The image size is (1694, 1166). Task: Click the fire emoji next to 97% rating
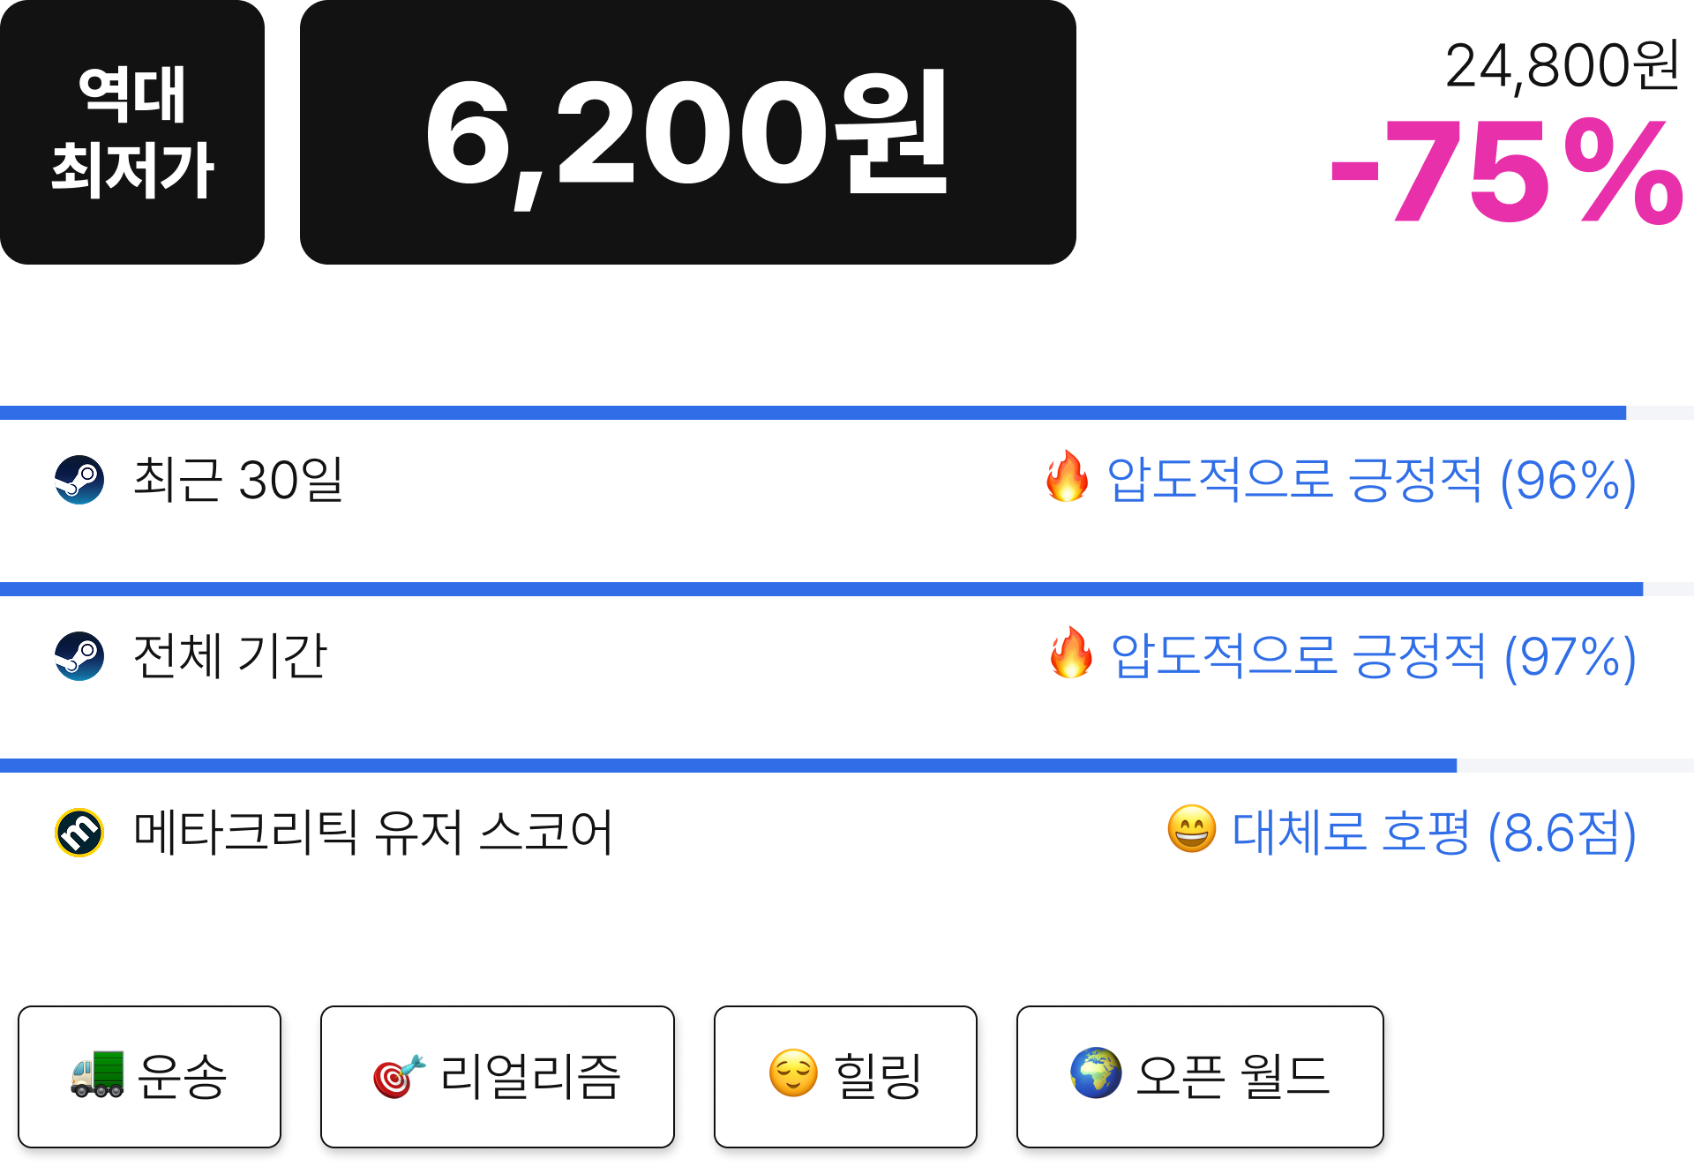click(x=1071, y=653)
